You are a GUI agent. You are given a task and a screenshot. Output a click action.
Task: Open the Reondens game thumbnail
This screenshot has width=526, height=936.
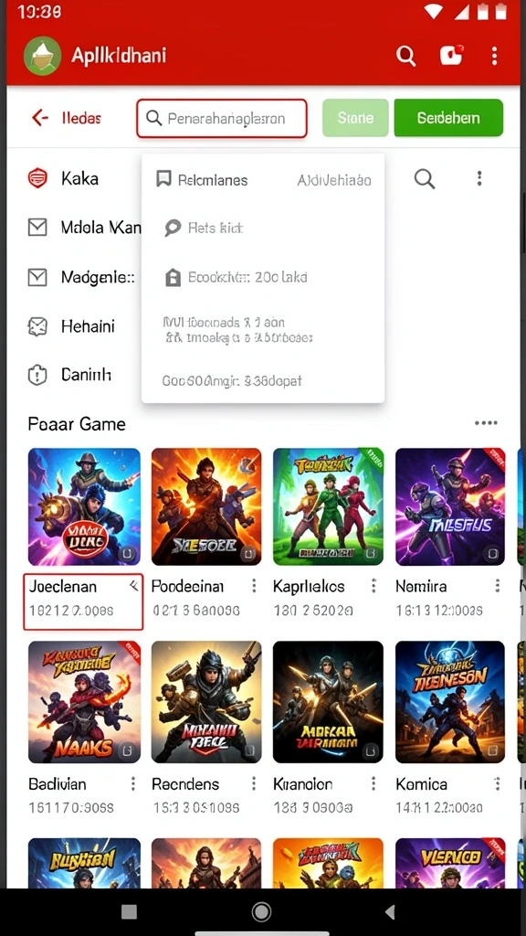pos(206,702)
